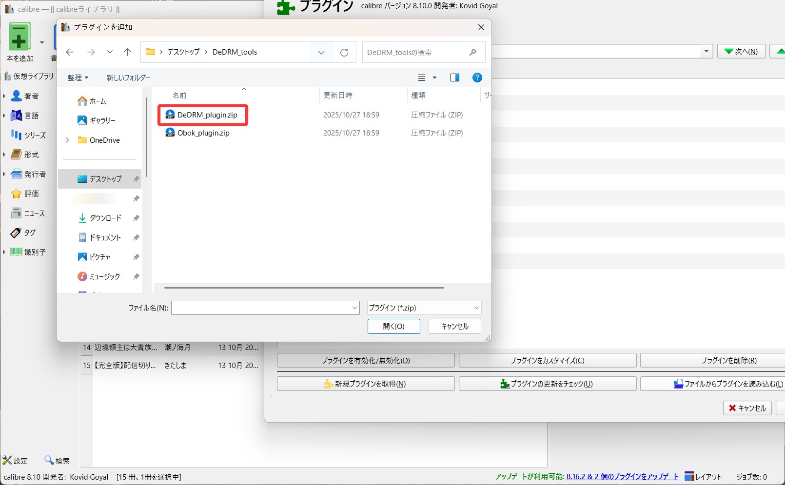
Task: Click the back navigation arrow
Action: point(70,52)
